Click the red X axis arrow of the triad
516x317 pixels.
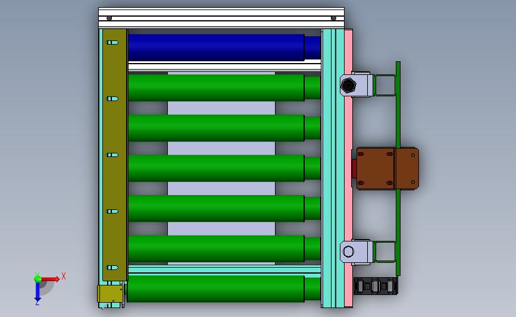click(x=50, y=279)
